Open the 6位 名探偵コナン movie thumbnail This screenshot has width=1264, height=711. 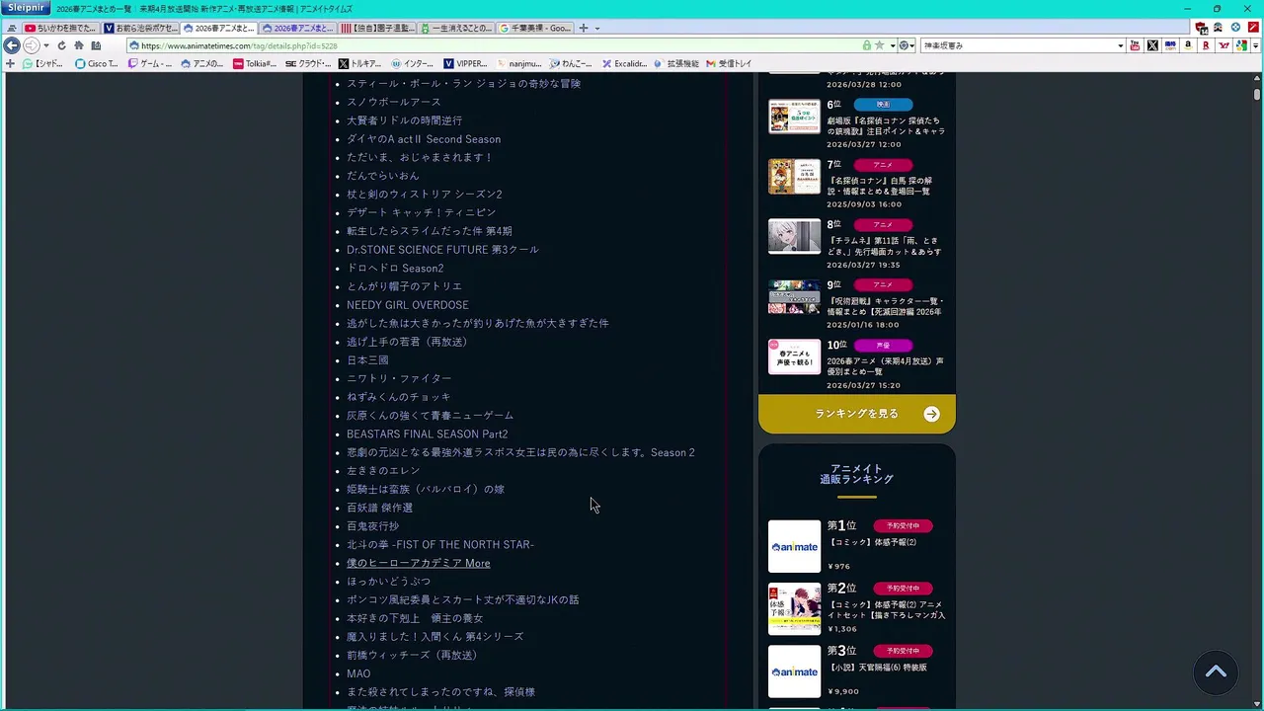coord(794,117)
